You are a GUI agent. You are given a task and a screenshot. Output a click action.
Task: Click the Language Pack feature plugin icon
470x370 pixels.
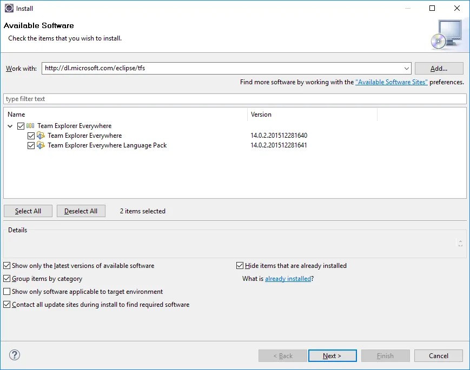pos(41,145)
